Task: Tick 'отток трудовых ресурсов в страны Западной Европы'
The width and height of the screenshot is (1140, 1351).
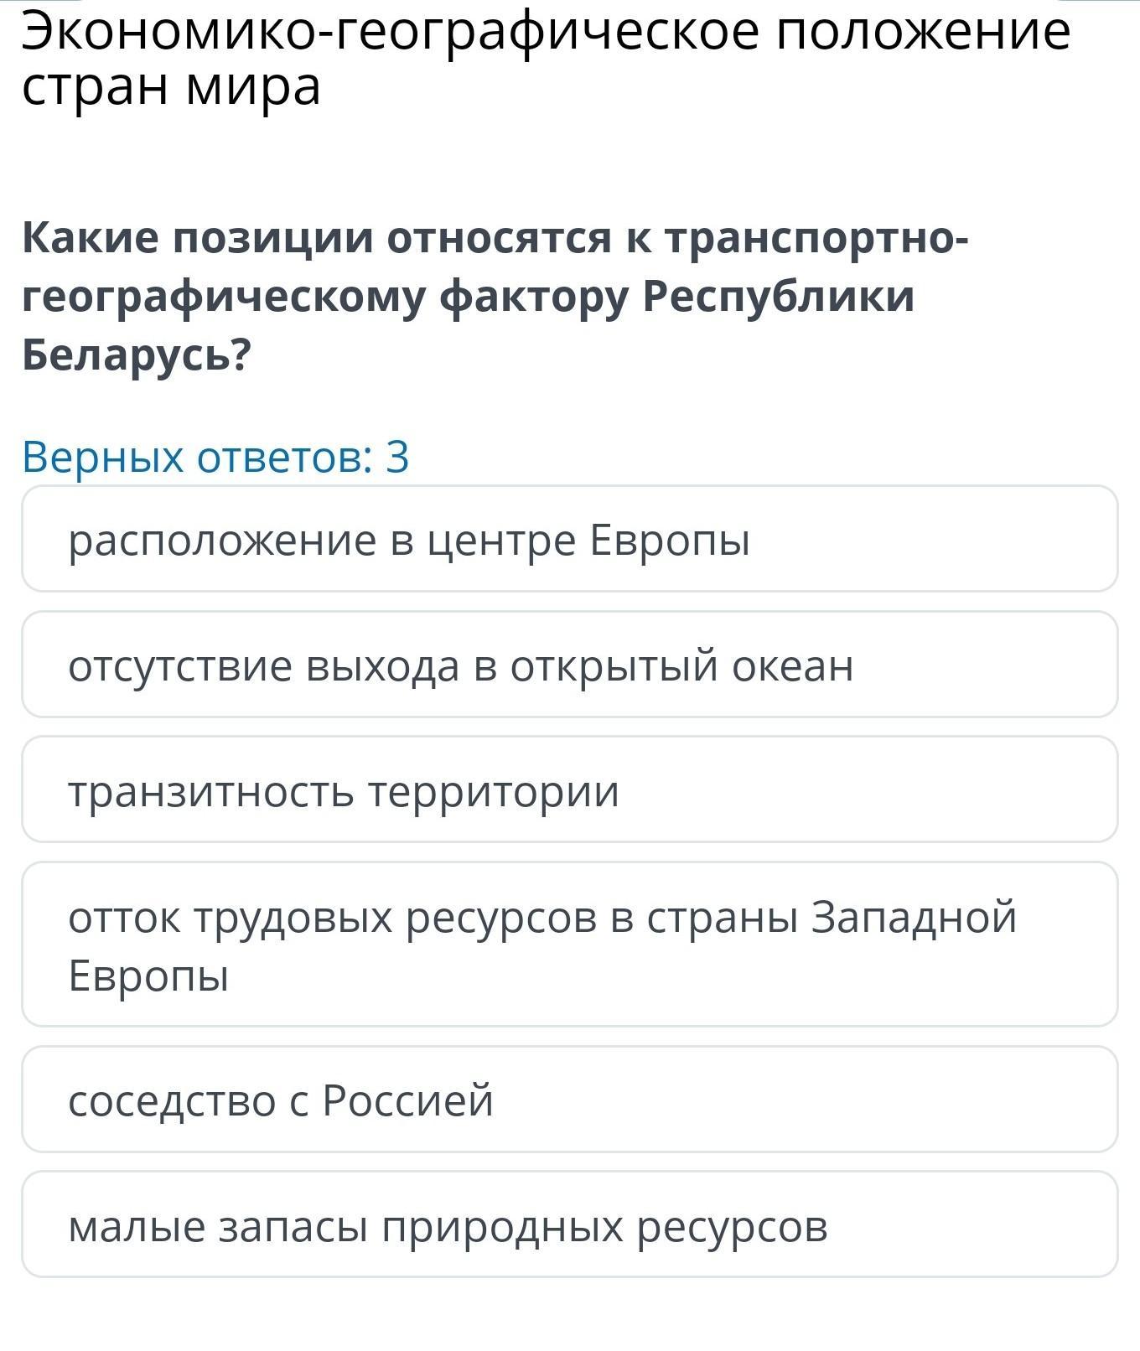Action: point(570,945)
